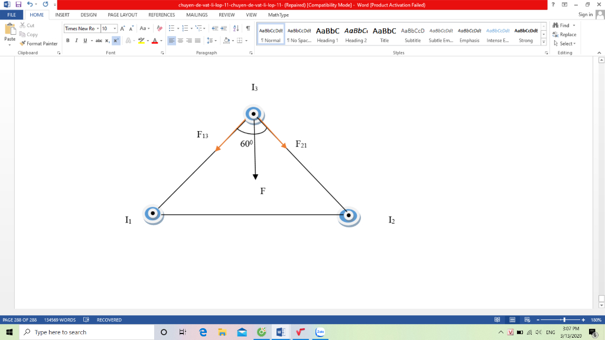Switch to the PAGE LAYOUT tab
This screenshot has height=340, width=605.
[x=122, y=15]
